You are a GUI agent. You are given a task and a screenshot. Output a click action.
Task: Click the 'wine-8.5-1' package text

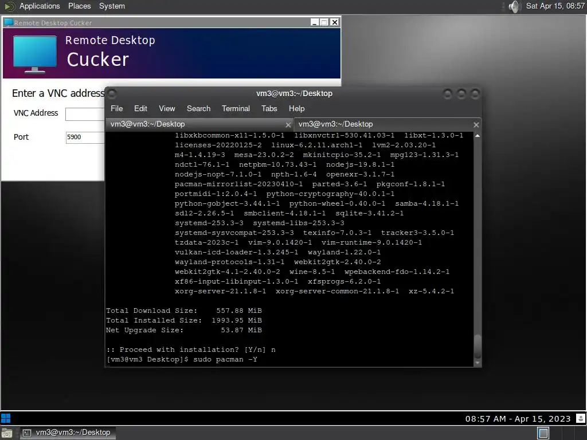click(x=312, y=272)
